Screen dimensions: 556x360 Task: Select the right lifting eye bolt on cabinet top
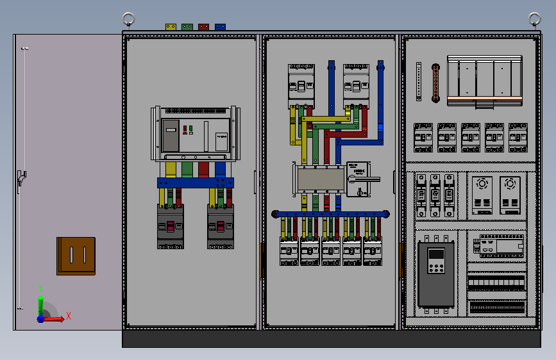coord(534,19)
